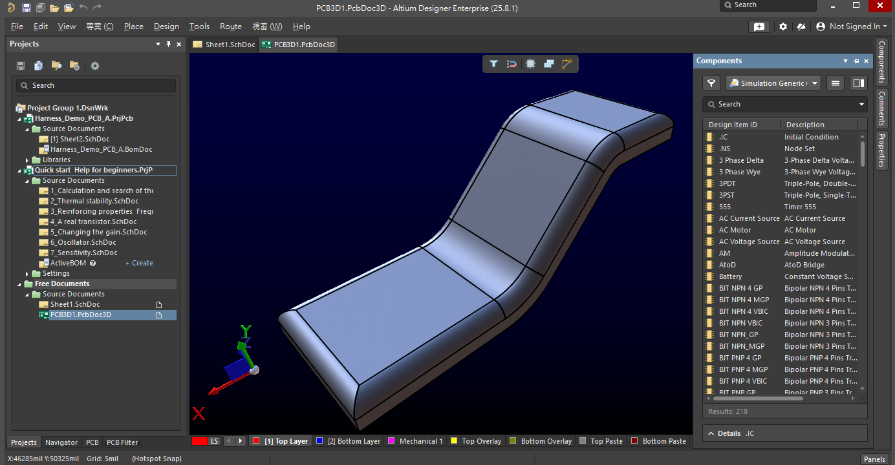895x465 pixels.
Task: Click the Panels button in status bar
Action: tap(874, 459)
